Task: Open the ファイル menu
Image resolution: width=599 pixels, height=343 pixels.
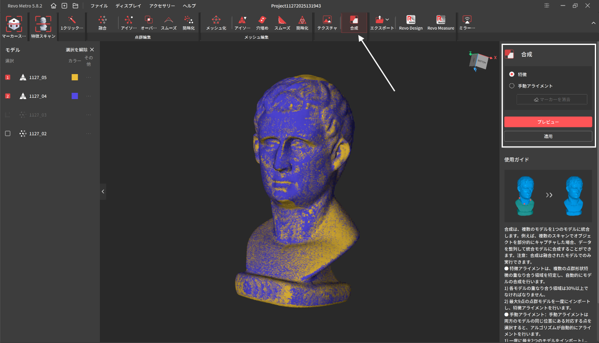Action: pos(99,6)
